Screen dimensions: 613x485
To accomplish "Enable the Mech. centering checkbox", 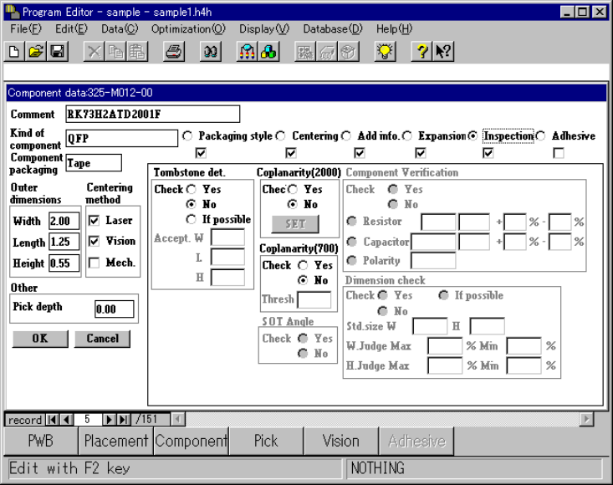I will (x=95, y=263).
